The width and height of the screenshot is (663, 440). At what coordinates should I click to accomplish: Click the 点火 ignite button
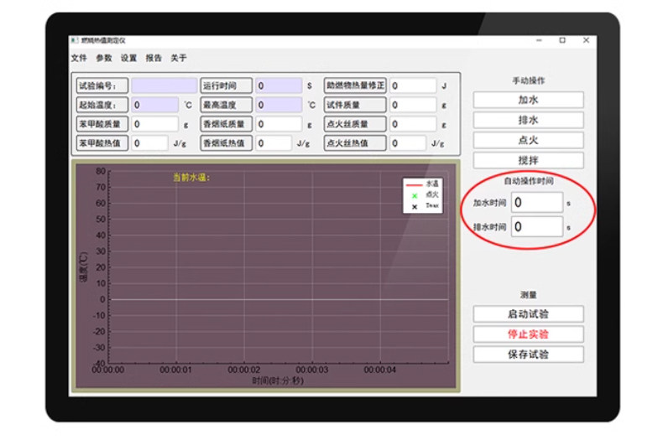pos(528,140)
